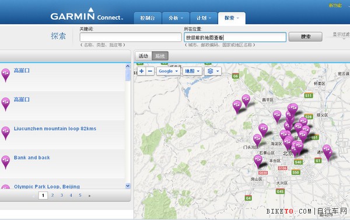This screenshot has width=350, height=220.
Task: Open the 地图 map type dropdown
Action: [x=192, y=71]
